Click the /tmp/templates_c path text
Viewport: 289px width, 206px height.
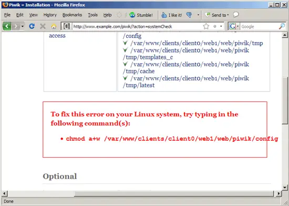click(148, 57)
